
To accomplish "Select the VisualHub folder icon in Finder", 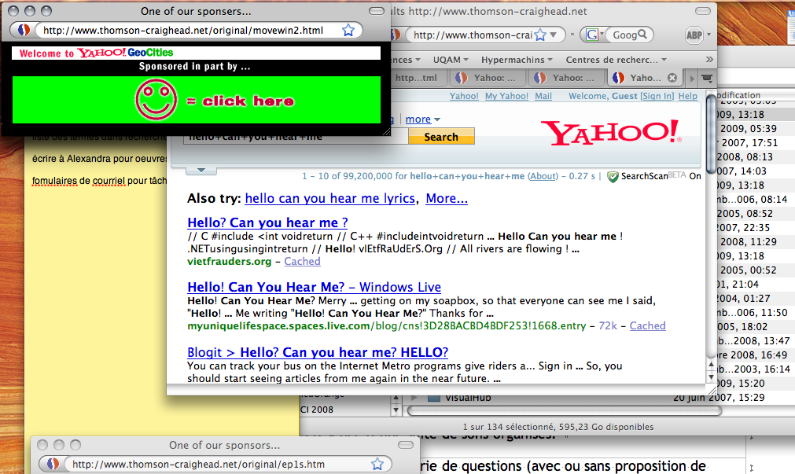I will click(433, 398).
